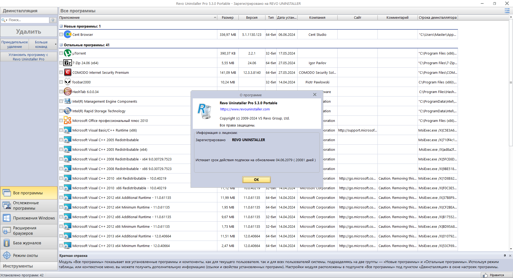Sort by the Сайт column header
This screenshot has width=513, height=278.
coord(357,18)
